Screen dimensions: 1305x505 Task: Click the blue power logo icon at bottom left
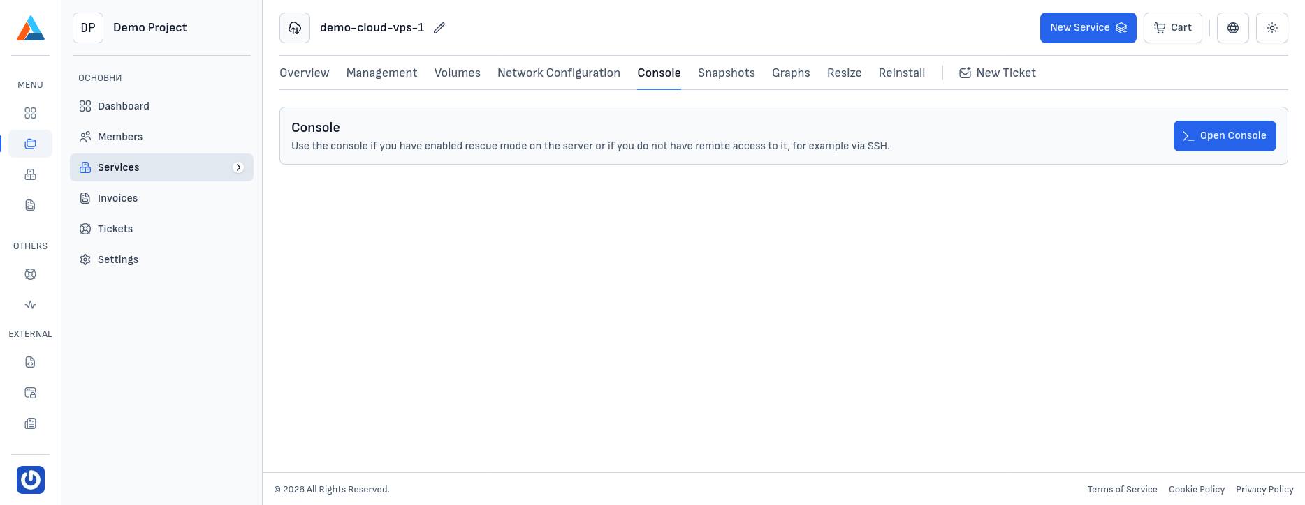tap(31, 480)
